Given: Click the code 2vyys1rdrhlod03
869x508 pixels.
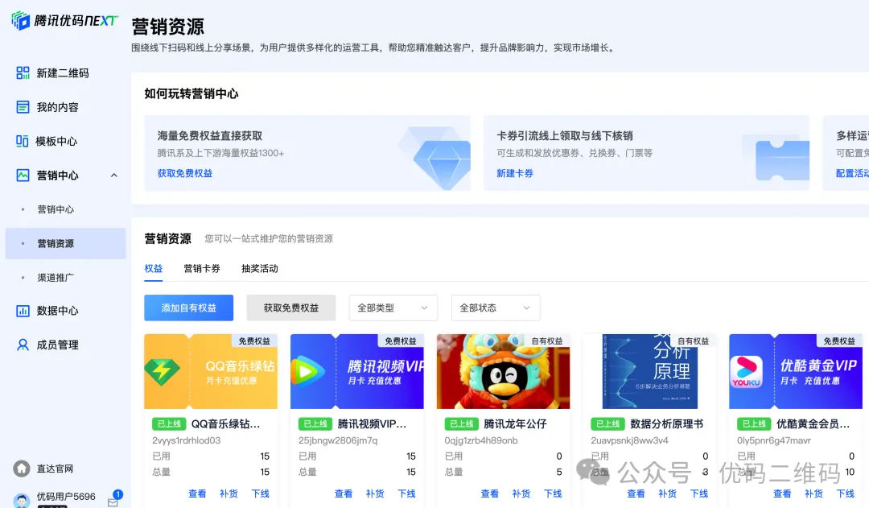Looking at the screenshot, I should 186,440.
